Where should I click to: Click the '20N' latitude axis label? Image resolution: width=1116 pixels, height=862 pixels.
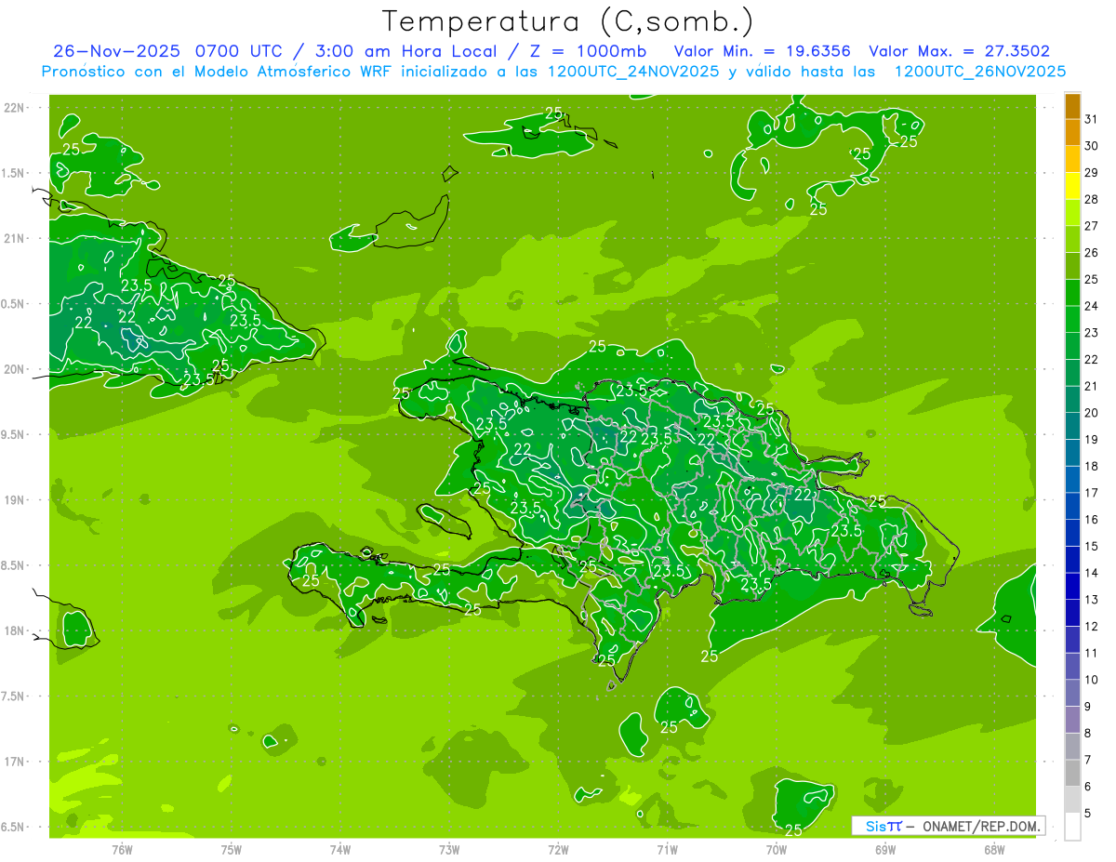click(14, 369)
